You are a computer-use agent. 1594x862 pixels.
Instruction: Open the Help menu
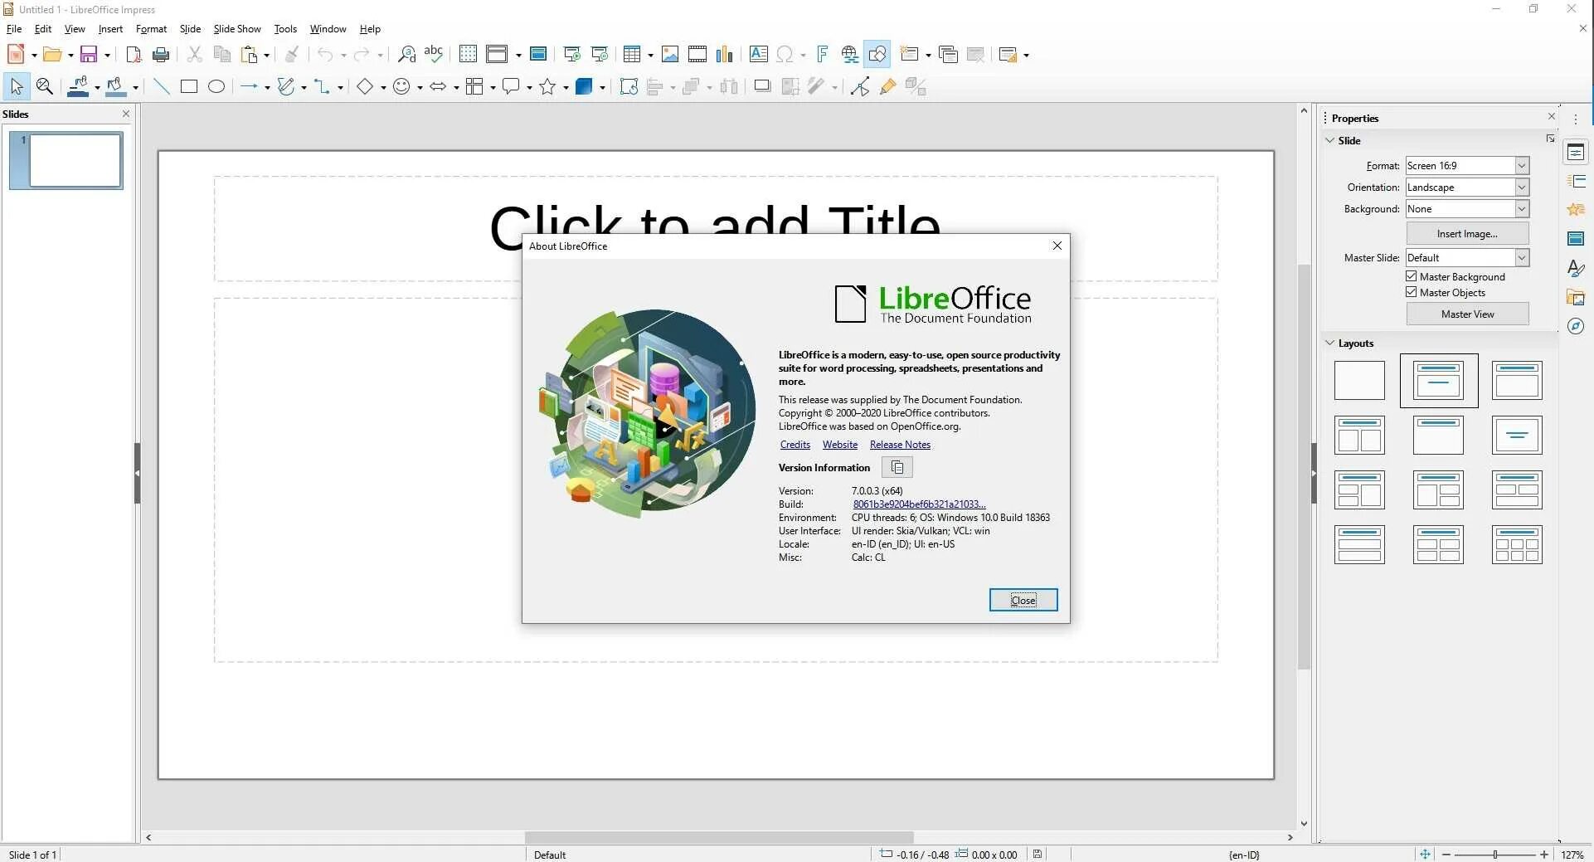pyautogui.click(x=370, y=29)
